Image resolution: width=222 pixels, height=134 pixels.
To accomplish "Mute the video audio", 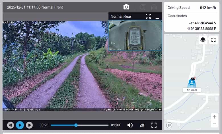I will pyautogui.click(x=130, y=125).
